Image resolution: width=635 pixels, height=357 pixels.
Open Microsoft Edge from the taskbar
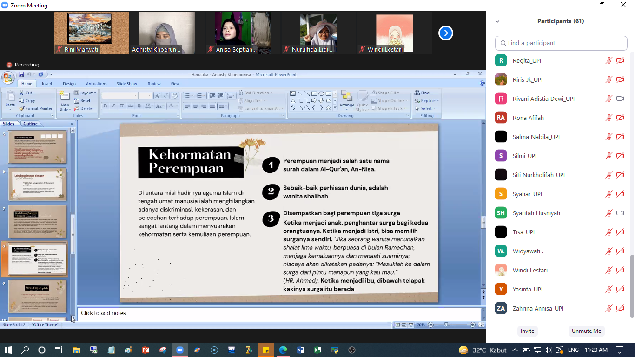tap(283, 350)
